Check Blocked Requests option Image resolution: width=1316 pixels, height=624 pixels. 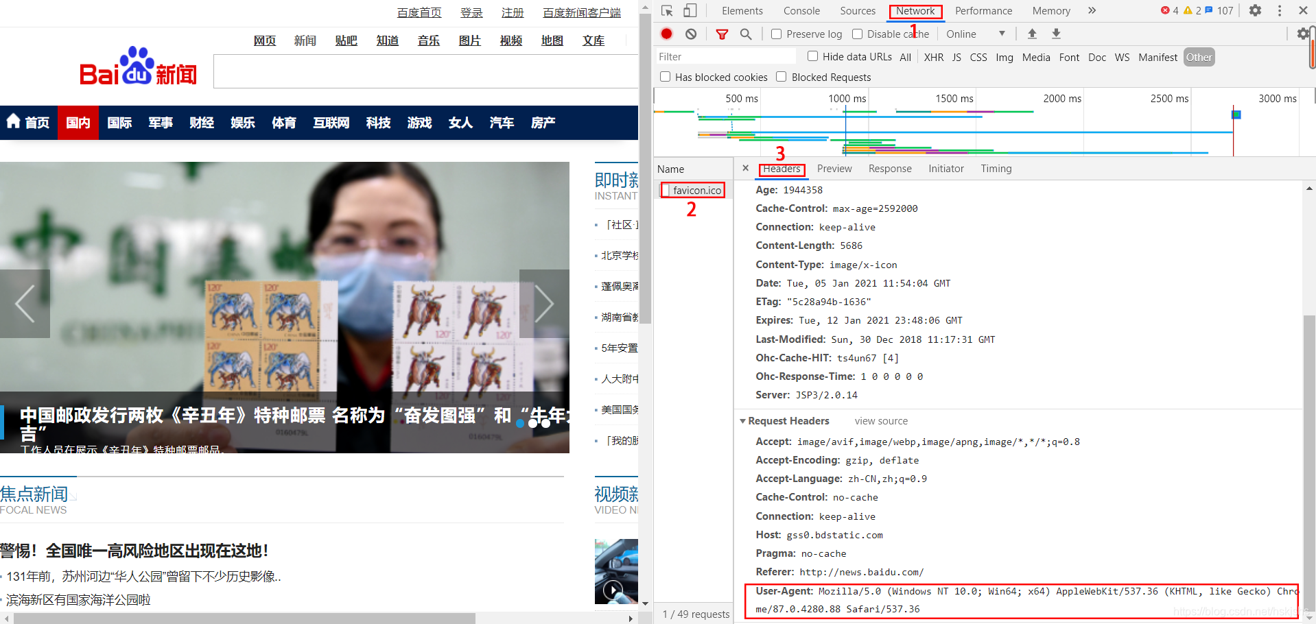[781, 77]
